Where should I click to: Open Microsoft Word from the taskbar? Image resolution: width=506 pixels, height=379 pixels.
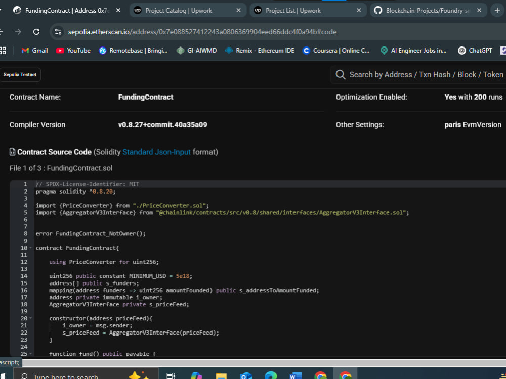tap(296, 375)
